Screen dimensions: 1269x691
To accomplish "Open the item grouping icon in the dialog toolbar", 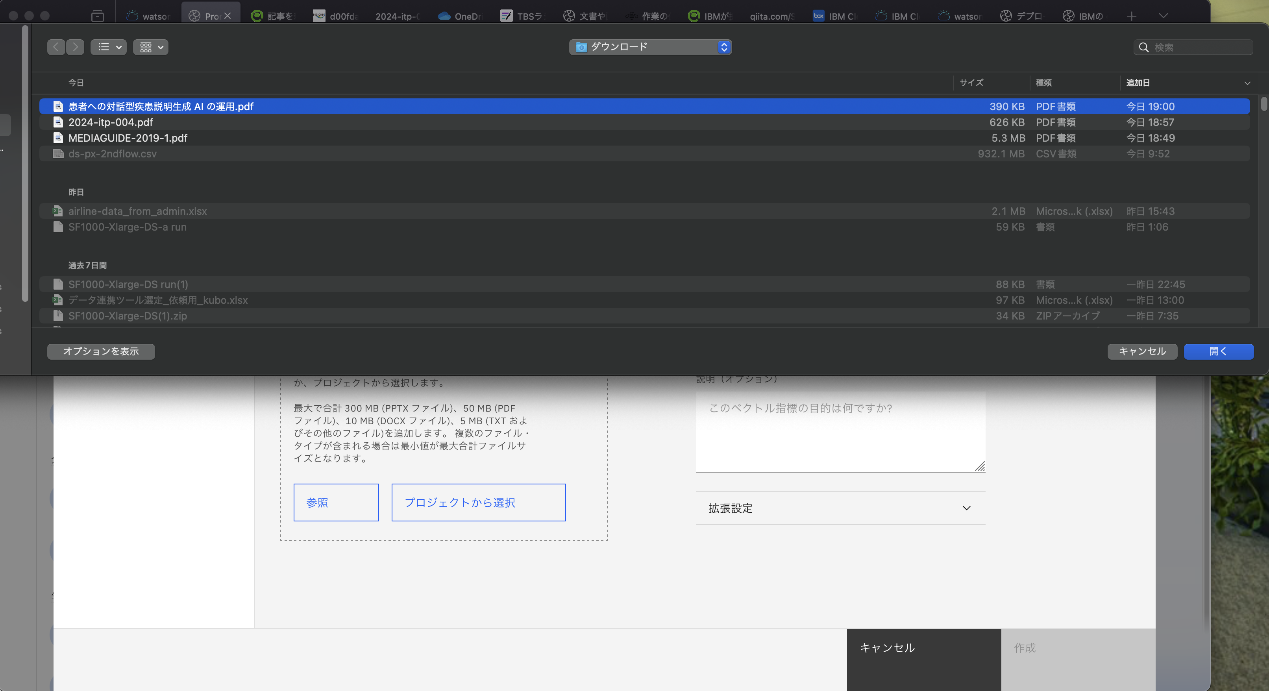I will coord(146,47).
